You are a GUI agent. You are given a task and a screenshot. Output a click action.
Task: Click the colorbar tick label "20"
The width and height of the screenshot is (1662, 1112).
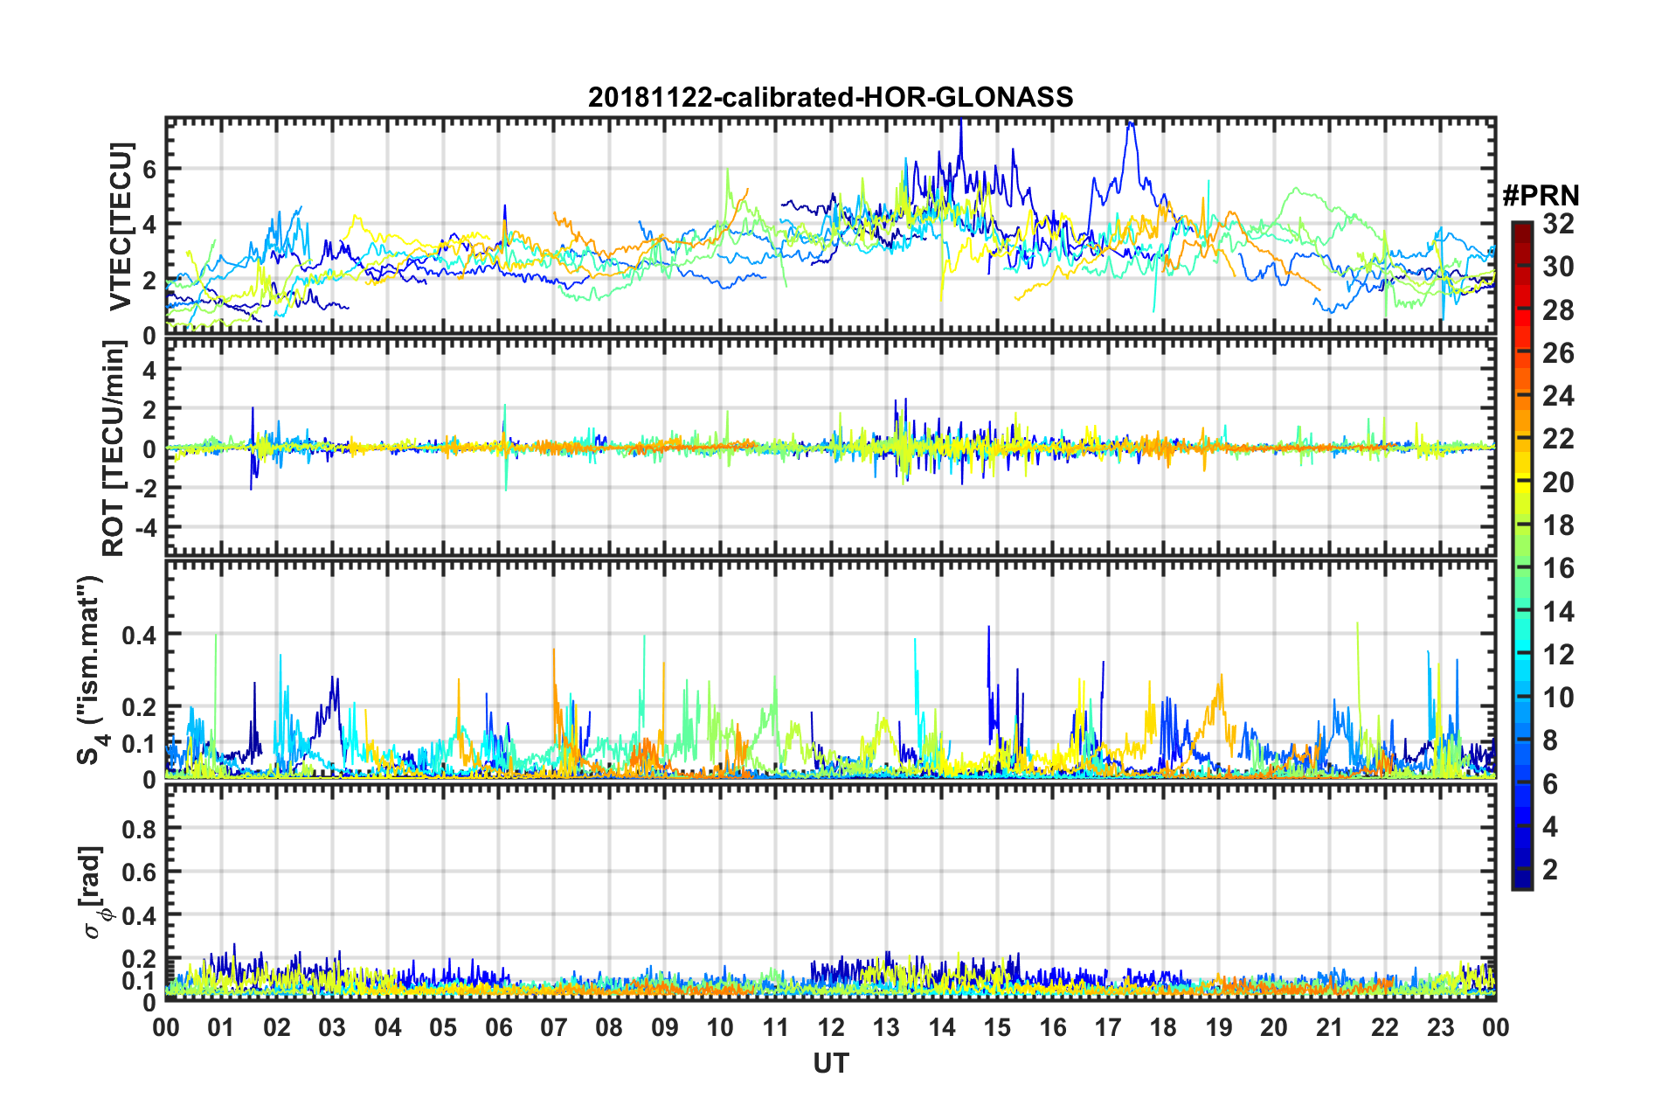(x=1559, y=483)
